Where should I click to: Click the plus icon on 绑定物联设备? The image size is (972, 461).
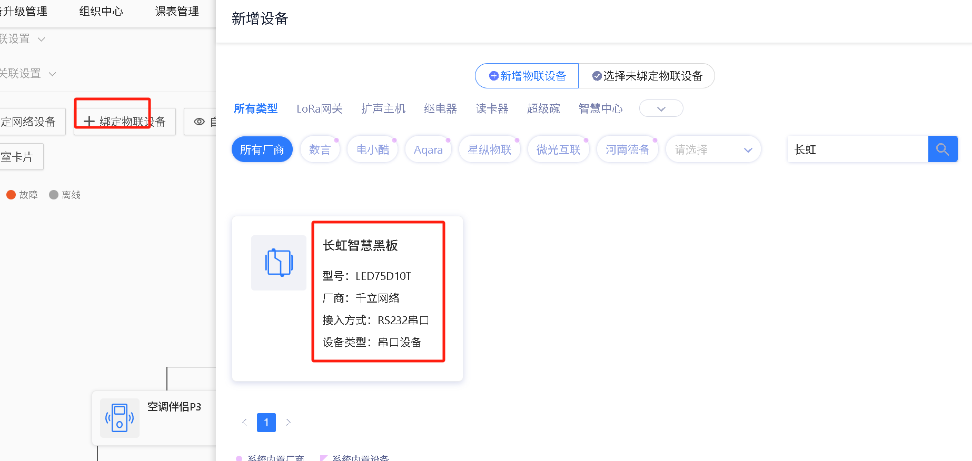tap(89, 122)
